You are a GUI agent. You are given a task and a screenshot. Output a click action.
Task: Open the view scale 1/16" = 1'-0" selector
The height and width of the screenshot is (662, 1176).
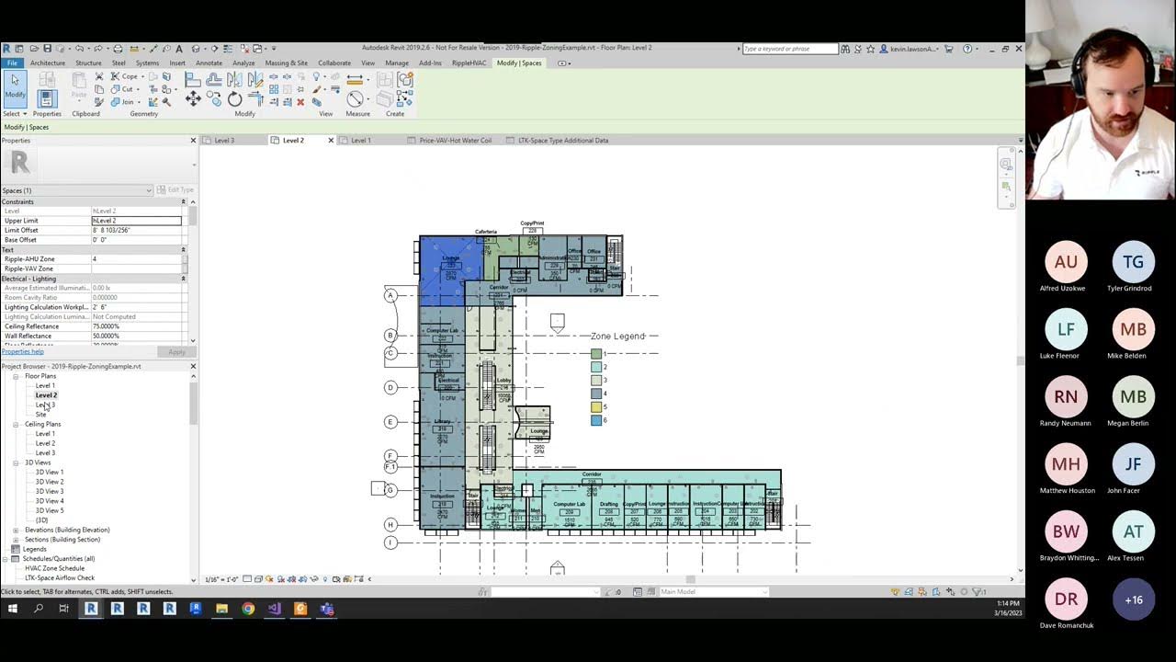click(221, 579)
